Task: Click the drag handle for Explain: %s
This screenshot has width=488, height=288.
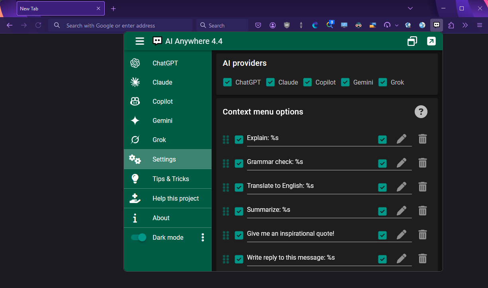Action: 226,140
